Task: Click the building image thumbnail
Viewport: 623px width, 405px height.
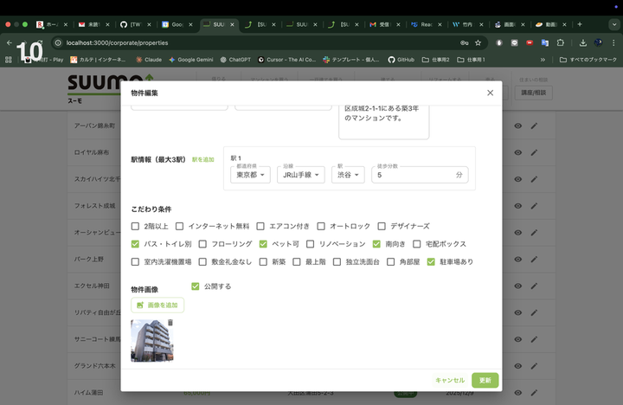Action: pyautogui.click(x=152, y=341)
